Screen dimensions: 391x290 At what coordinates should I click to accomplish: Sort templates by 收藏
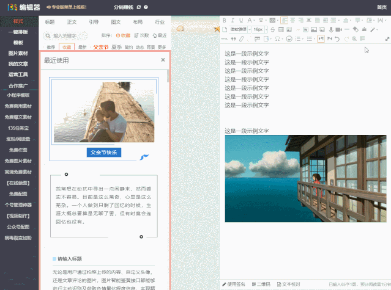point(122,36)
